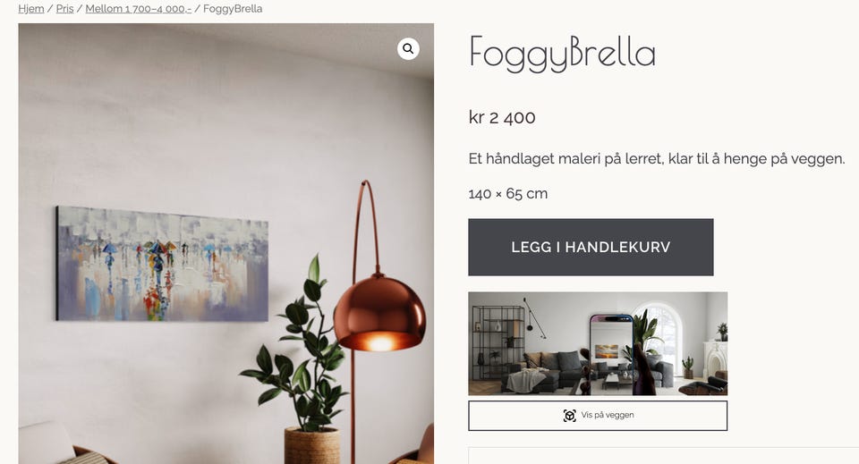Viewport: 859px width, 464px height.
Task: Go to Hjem in the breadcrumb
Action: tap(31, 9)
